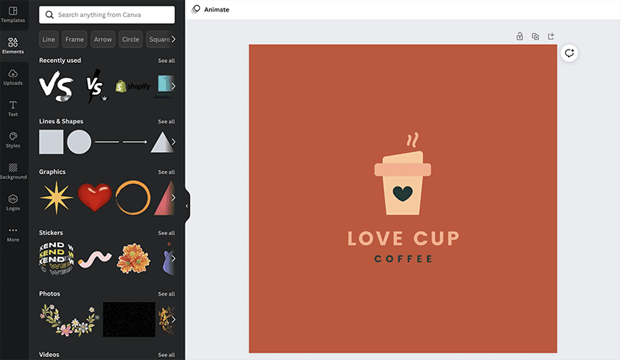Click See all next to Graphics
This screenshot has height=360, width=620.
click(x=166, y=172)
